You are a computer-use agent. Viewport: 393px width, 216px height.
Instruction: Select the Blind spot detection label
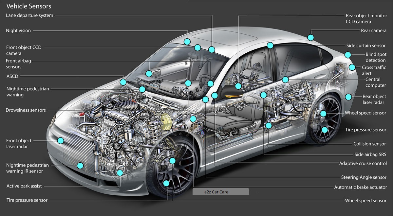coord(376,58)
